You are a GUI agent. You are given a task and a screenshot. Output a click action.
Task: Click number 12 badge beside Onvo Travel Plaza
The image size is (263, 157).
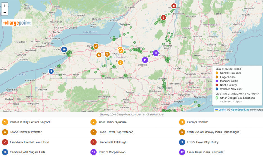point(182,152)
